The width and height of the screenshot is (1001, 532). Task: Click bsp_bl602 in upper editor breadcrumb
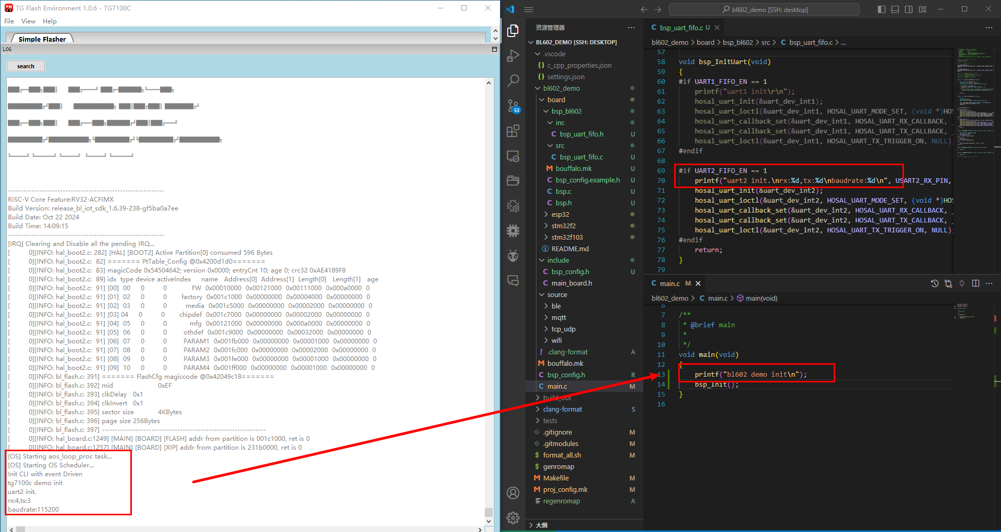738,42
